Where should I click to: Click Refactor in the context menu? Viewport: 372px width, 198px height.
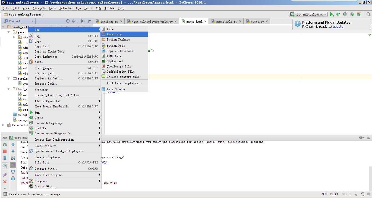(65, 90)
